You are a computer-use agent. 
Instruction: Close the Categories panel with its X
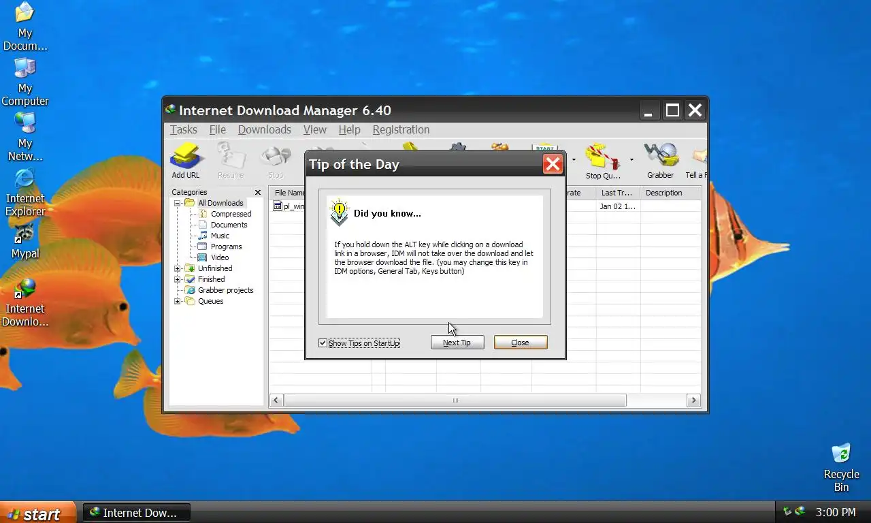click(x=258, y=193)
